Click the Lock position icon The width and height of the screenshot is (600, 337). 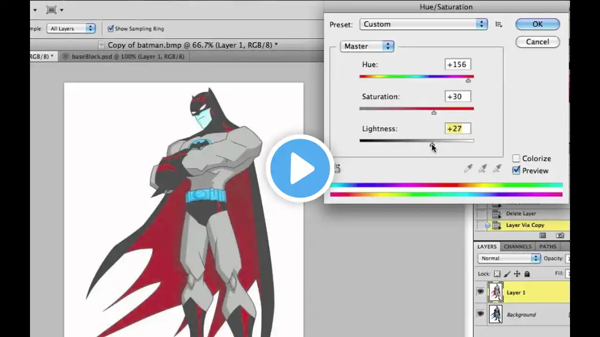[517, 274]
